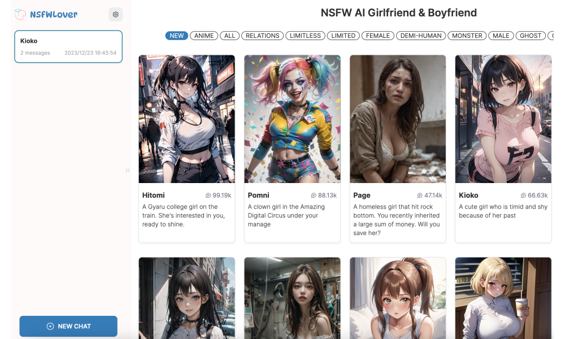Screen dimensions: 565x339
Task: Open the second-row dark-haired girl with choker card
Action: [x=186, y=298]
